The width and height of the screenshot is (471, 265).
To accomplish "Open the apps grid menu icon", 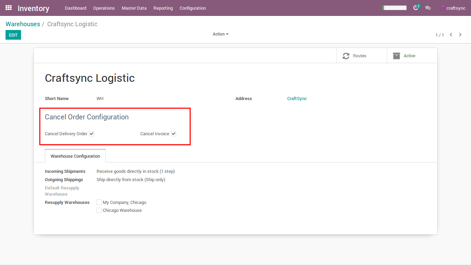I will tap(9, 8).
